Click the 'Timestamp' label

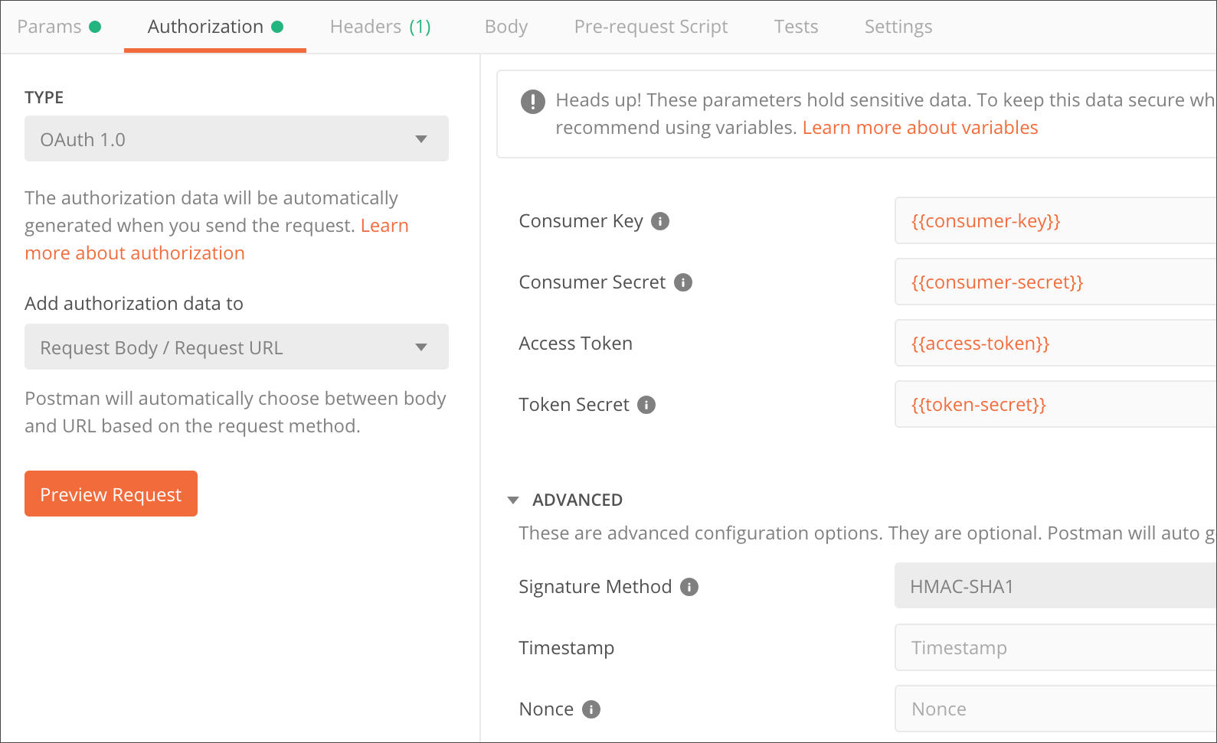pyautogui.click(x=566, y=648)
